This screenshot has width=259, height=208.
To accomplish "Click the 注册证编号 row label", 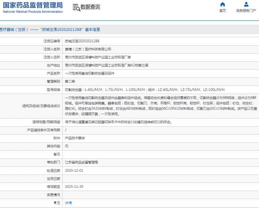I will pyautogui.click(x=52, y=41).
